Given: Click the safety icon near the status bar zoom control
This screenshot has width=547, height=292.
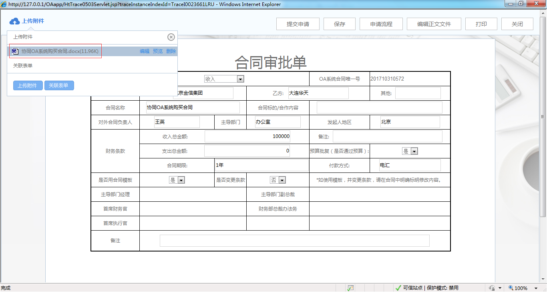Looking at the screenshot, I should 493,288.
